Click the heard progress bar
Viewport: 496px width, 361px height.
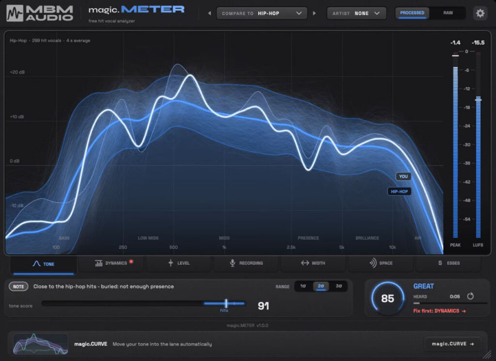(450, 303)
